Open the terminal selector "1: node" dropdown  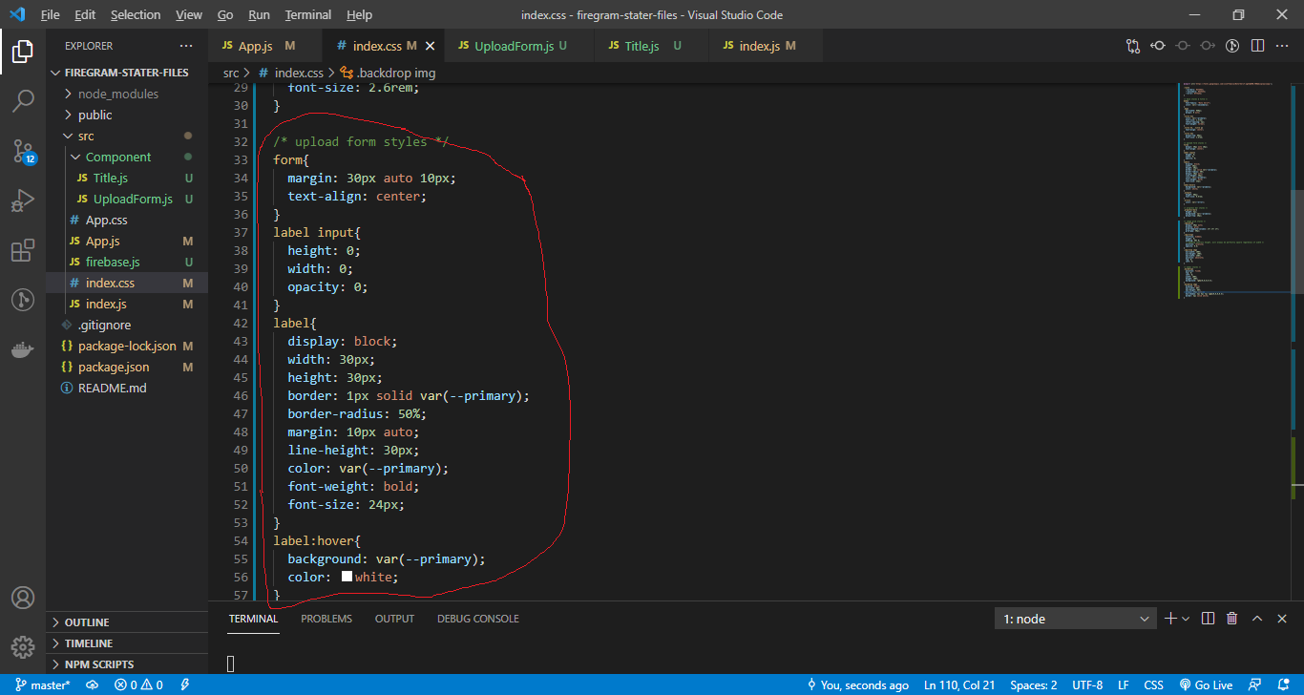coord(1076,619)
